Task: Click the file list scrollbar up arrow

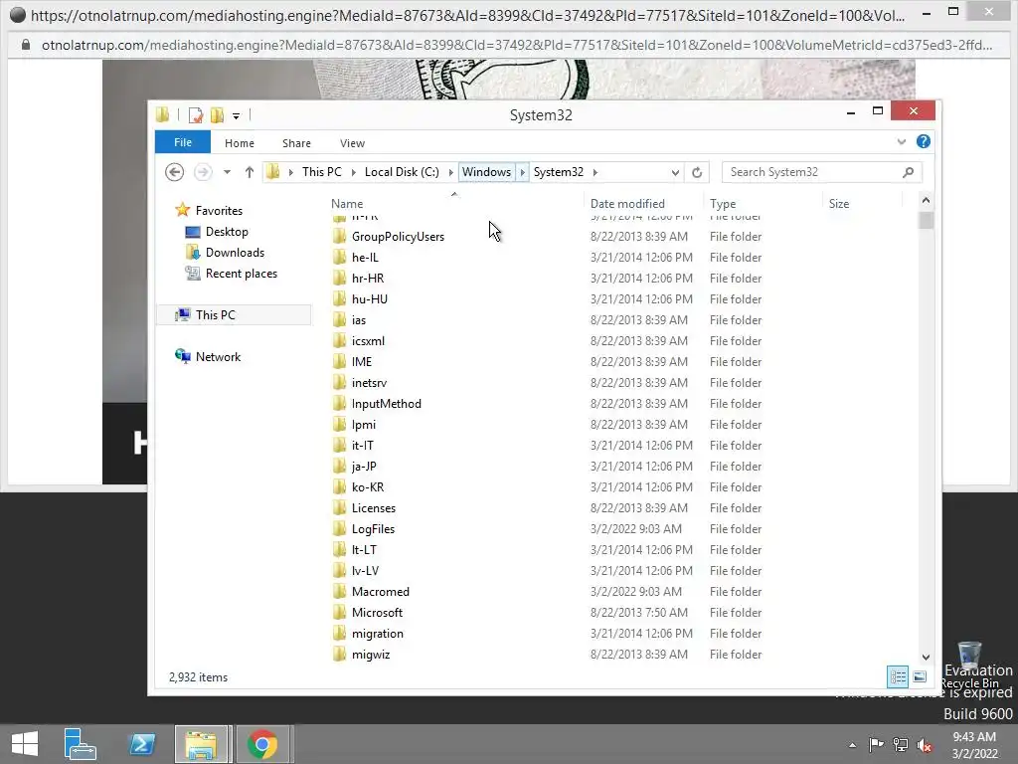Action: pyautogui.click(x=926, y=200)
